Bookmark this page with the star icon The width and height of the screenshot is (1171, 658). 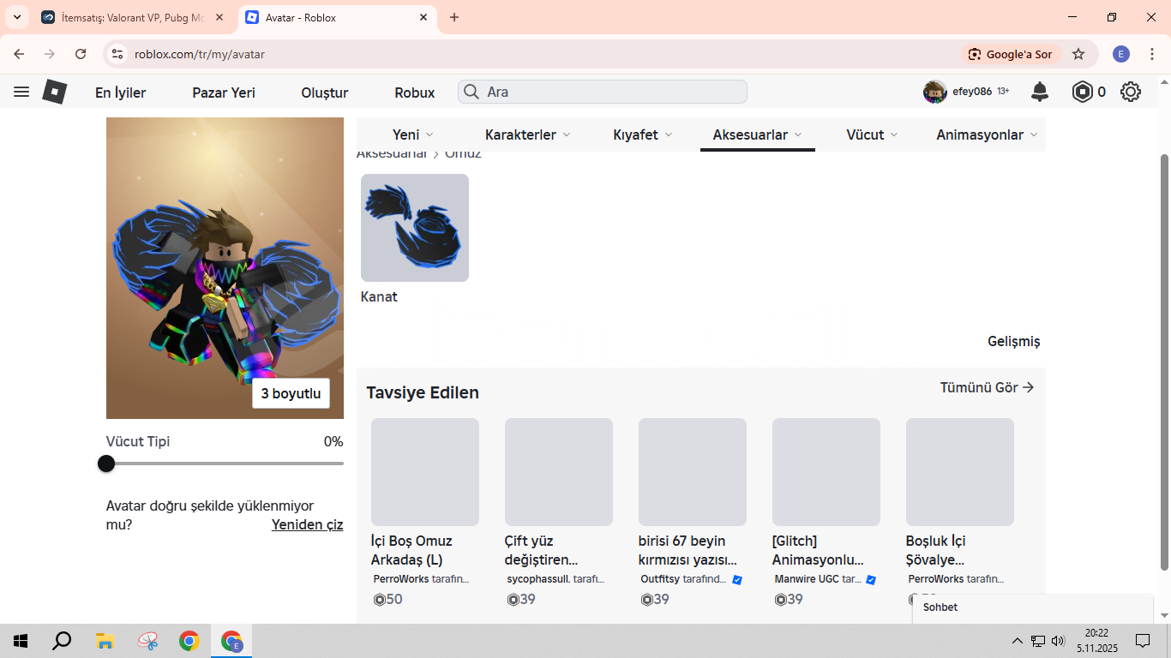(x=1078, y=54)
